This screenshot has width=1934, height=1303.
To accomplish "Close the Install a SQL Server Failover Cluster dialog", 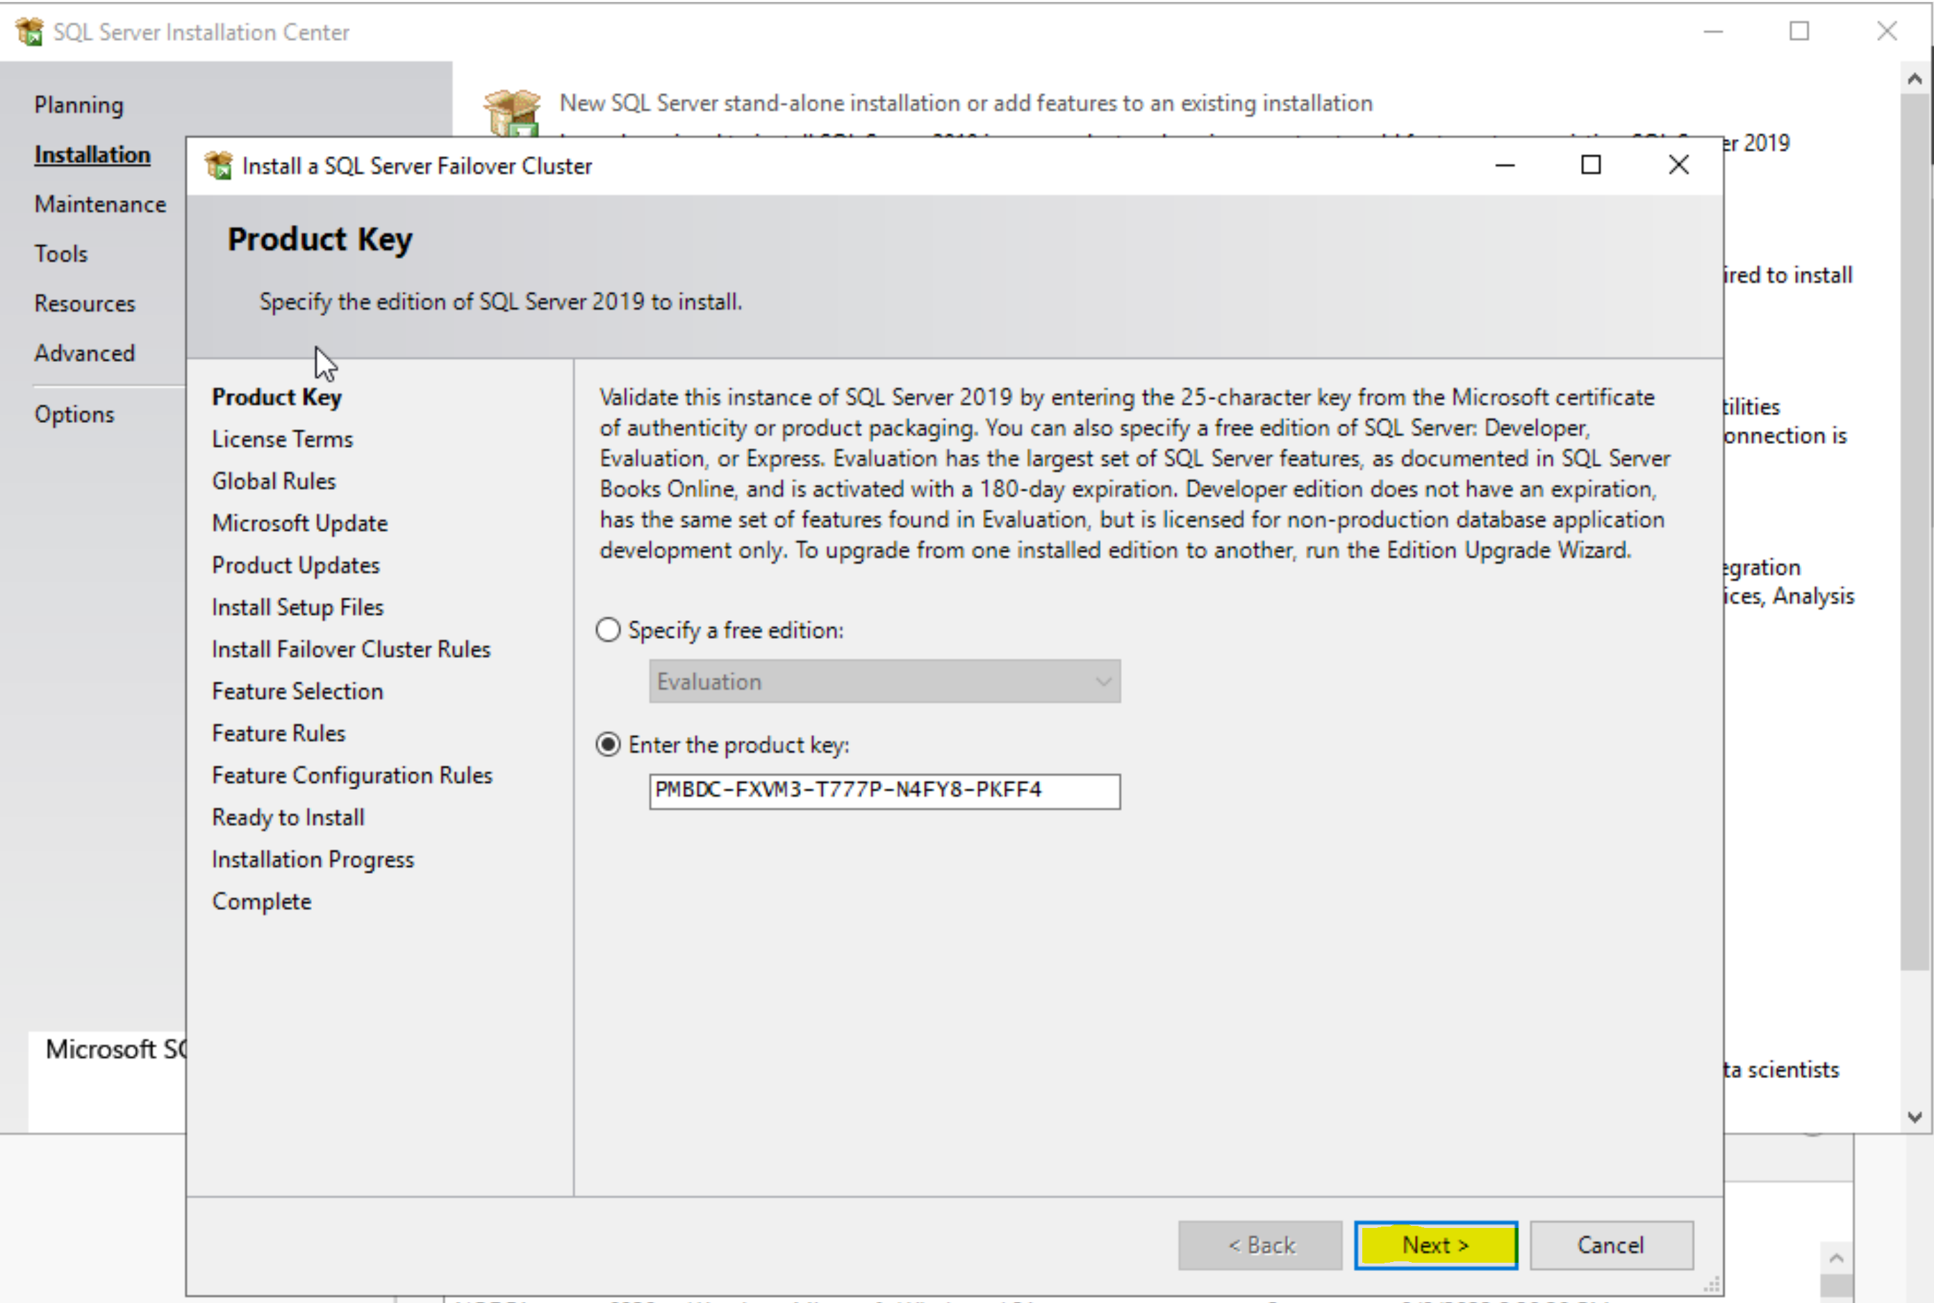I will click(x=1679, y=165).
